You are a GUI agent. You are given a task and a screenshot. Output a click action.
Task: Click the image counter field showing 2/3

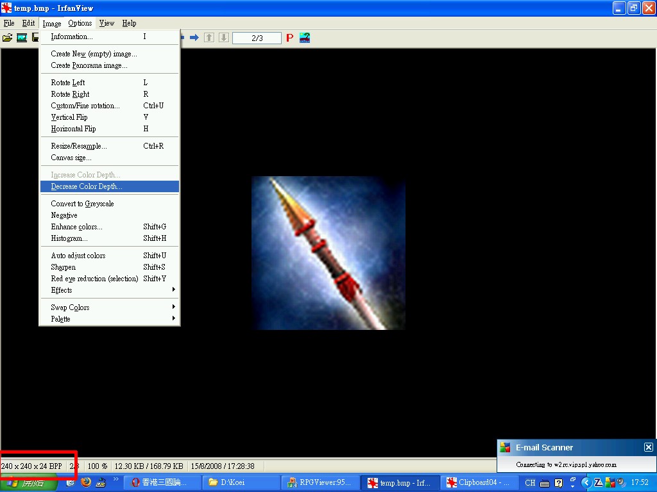[257, 38]
